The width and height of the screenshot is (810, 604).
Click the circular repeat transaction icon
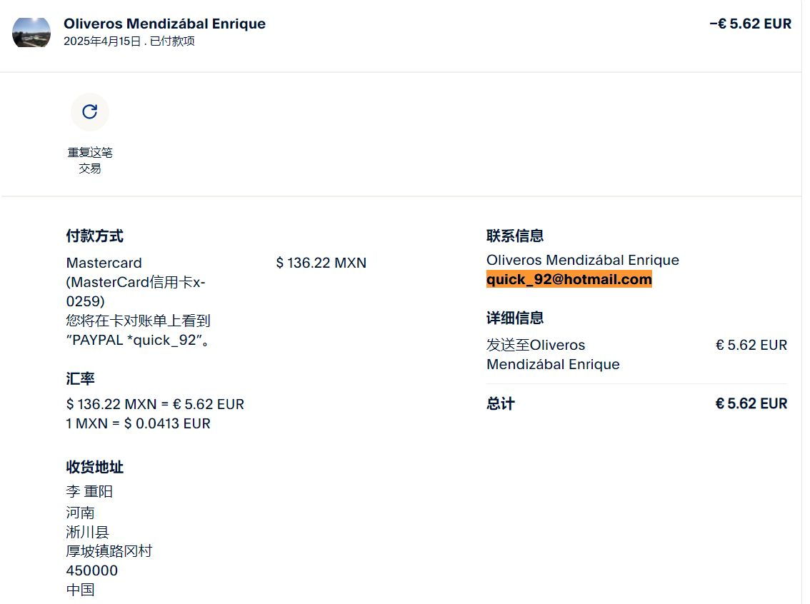pyautogui.click(x=89, y=111)
